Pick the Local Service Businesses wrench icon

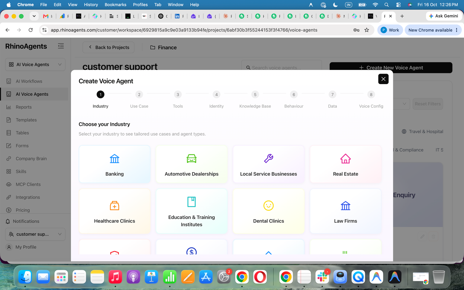pos(269,159)
